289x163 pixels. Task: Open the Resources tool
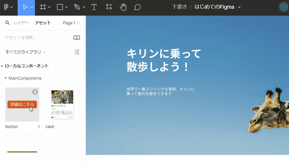109,7
